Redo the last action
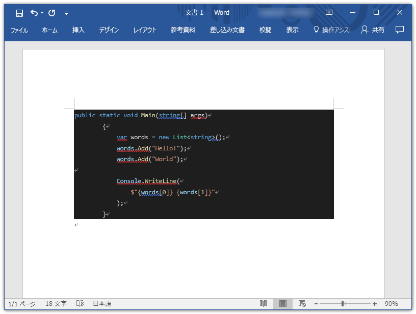Viewport: 416px width, 314px height. pos(51,12)
